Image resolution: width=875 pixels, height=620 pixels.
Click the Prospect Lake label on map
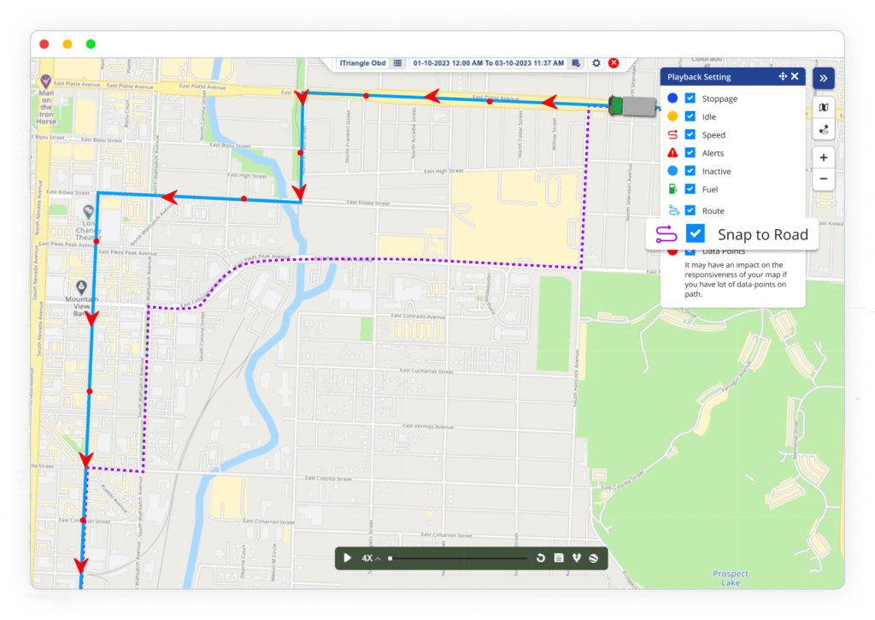point(730,577)
